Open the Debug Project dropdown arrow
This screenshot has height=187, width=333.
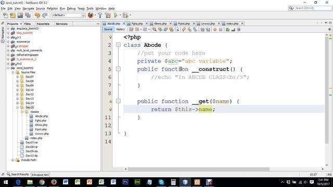pos(130,15)
